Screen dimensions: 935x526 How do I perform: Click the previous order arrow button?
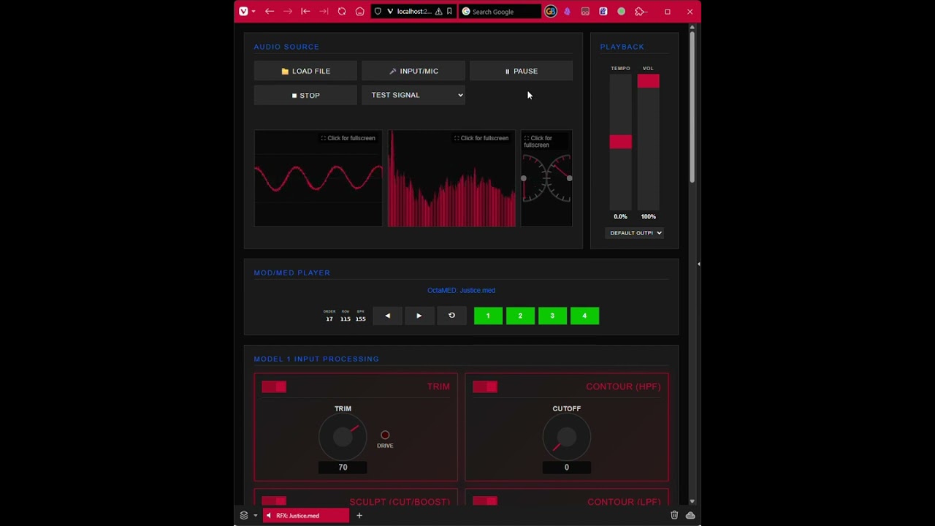(388, 316)
